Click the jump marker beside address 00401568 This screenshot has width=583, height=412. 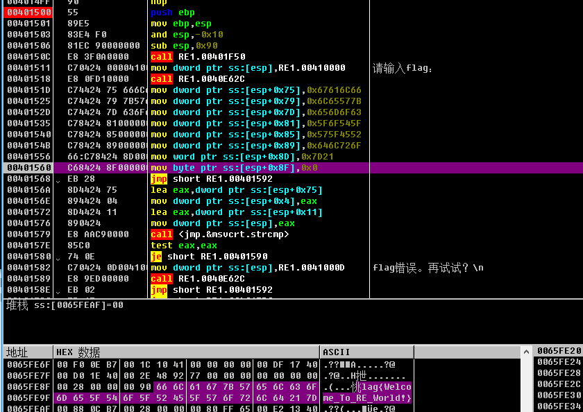(x=58, y=180)
